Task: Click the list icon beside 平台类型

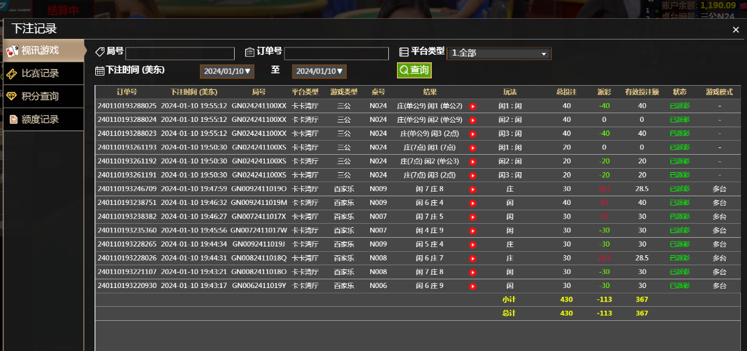Action: 404,52
